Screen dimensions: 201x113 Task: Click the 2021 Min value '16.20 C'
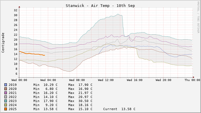click(x=50, y=93)
